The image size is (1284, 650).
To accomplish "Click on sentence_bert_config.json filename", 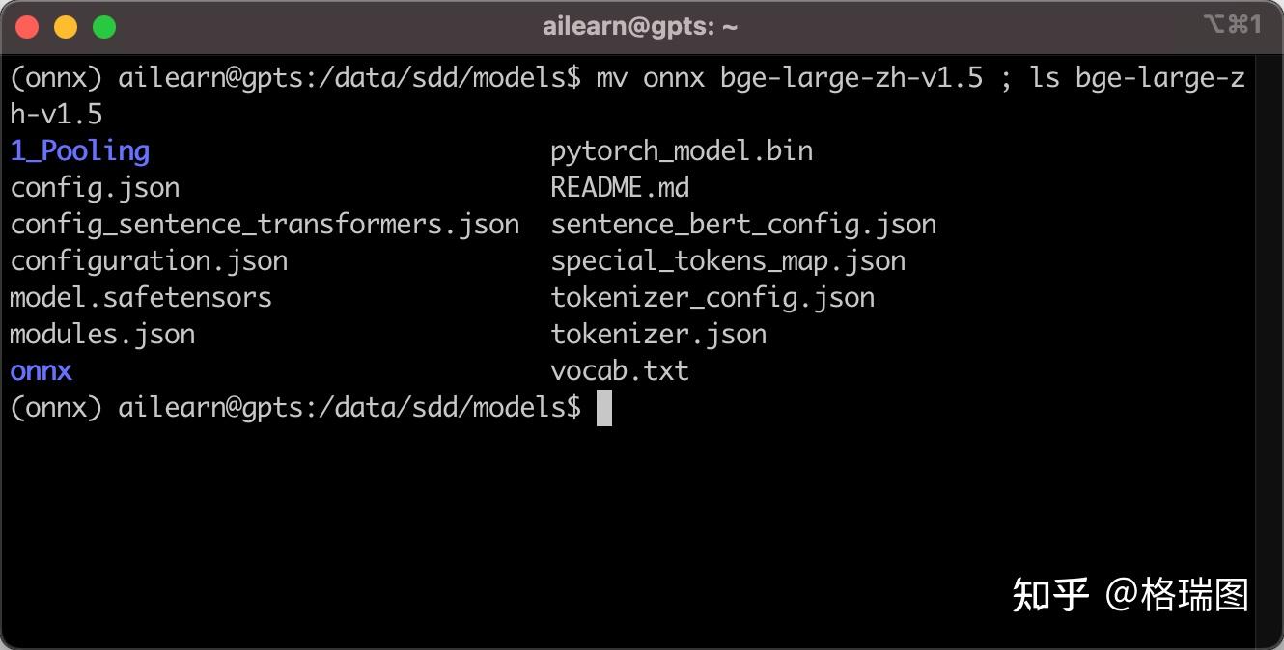I will click(743, 225).
